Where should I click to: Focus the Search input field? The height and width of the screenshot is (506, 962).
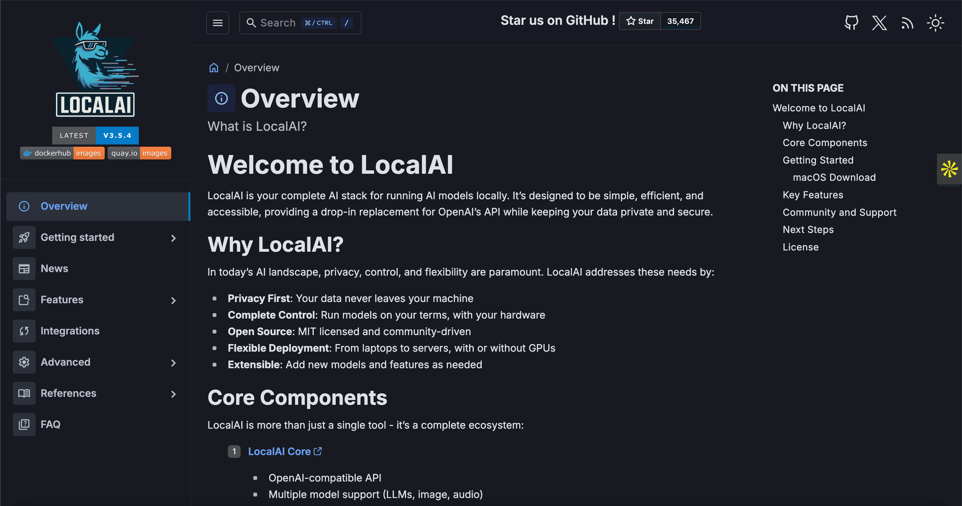click(300, 23)
